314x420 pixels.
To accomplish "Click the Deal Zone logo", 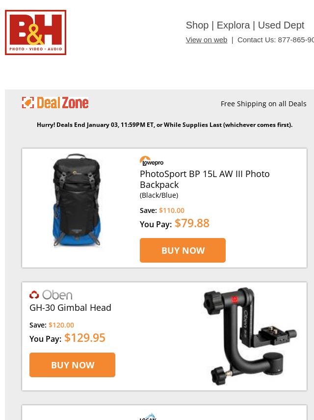I will pos(55,103).
